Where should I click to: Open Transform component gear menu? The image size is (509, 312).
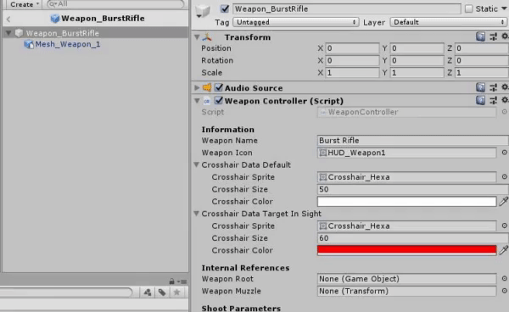505,36
